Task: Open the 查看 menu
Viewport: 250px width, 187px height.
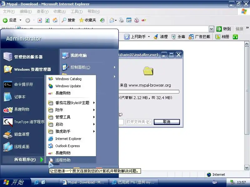Action: pos(42,12)
